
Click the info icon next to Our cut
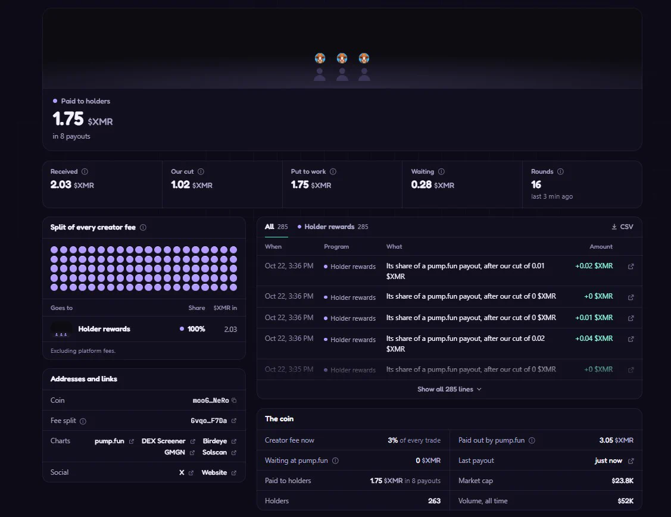[x=201, y=171]
